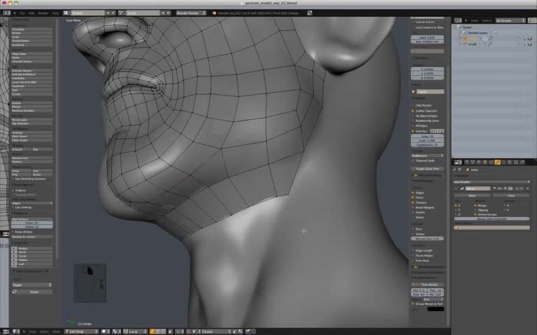The height and width of the screenshot is (335, 537).
Task: Click the Remove Doubles button
Action: point(31,110)
